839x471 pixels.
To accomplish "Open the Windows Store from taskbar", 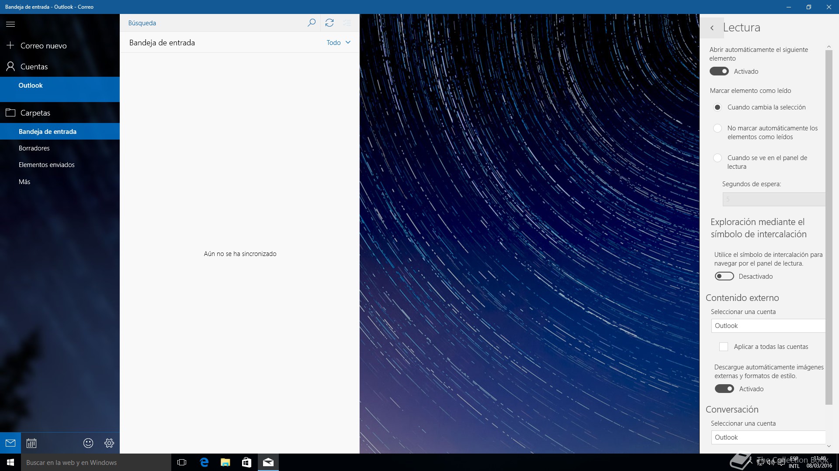I will 246,462.
